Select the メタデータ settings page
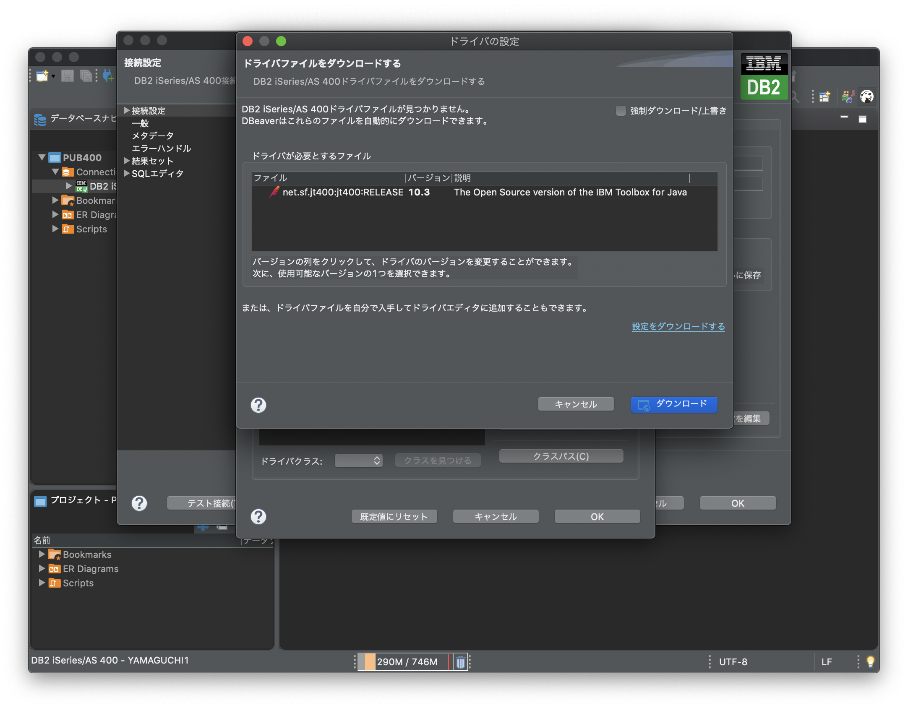Image resolution: width=908 pixels, height=708 pixels. point(152,135)
